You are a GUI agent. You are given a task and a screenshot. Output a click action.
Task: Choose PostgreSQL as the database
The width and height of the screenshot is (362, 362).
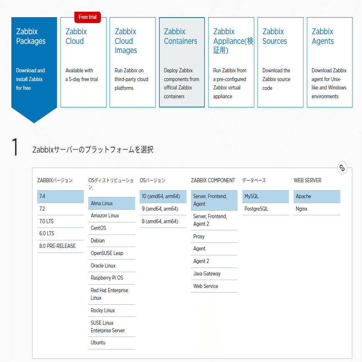click(265, 209)
